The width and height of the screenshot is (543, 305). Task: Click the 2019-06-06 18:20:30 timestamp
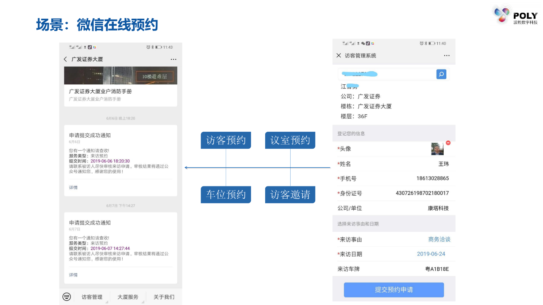(x=110, y=161)
